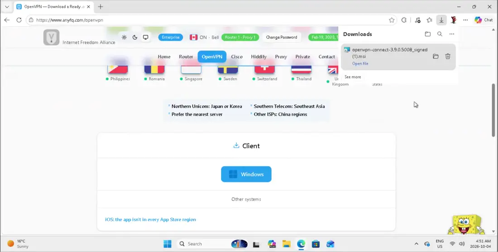Open weather widget showing 16°C Sunny

pyautogui.click(x=18, y=244)
